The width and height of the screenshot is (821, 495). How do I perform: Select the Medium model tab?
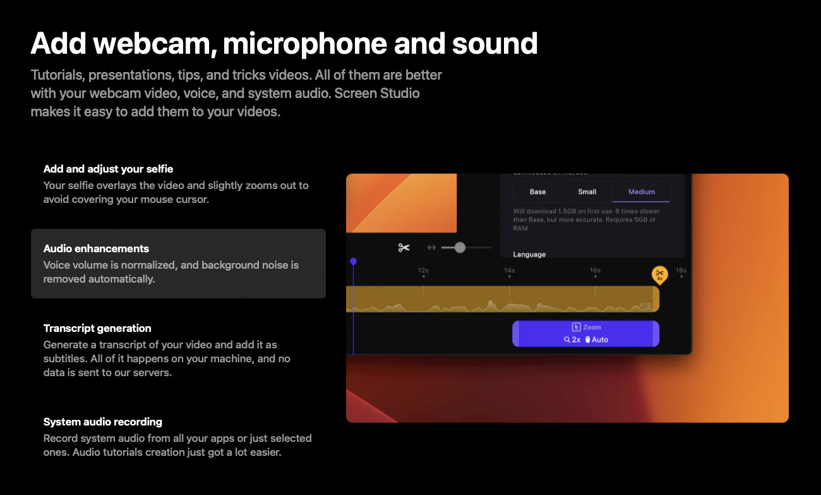642,192
